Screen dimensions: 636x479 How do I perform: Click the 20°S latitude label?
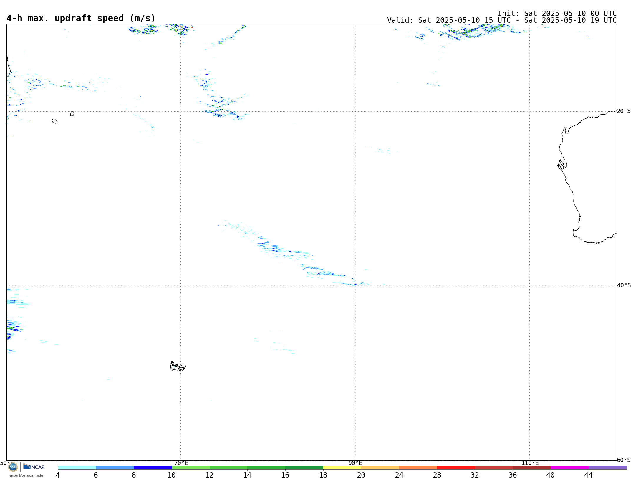[624, 111]
